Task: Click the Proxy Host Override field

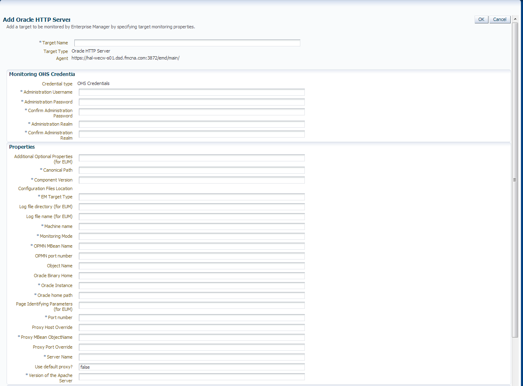Action: point(192,327)
